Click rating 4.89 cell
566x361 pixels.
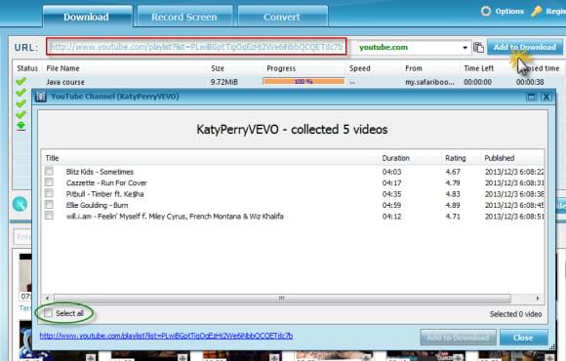(x=453, y=206)
